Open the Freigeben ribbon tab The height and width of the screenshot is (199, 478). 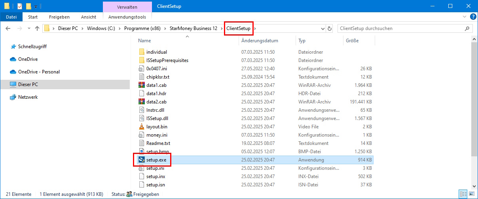point(59,17)
